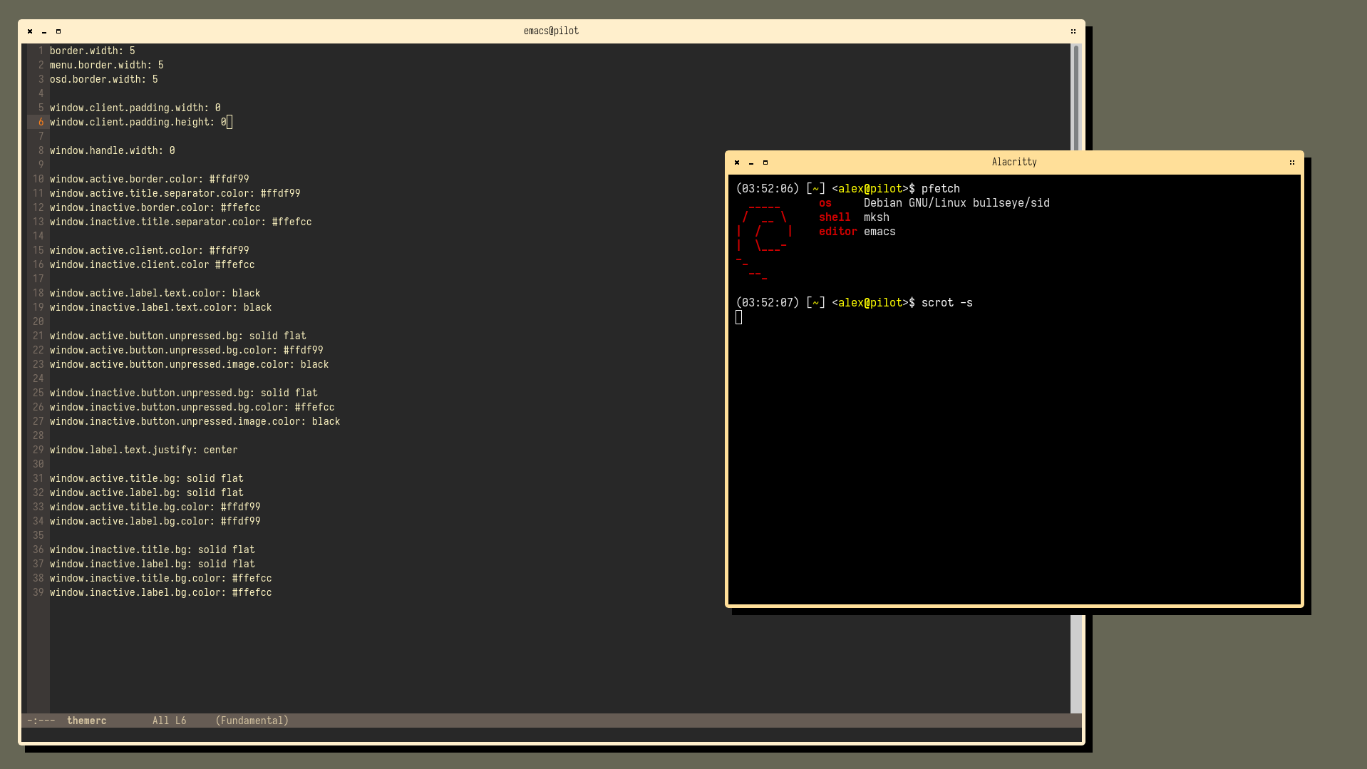Place cursor on 'osd.border.width: 5' line
This screenshot has height=769, width=1367.
104,79
